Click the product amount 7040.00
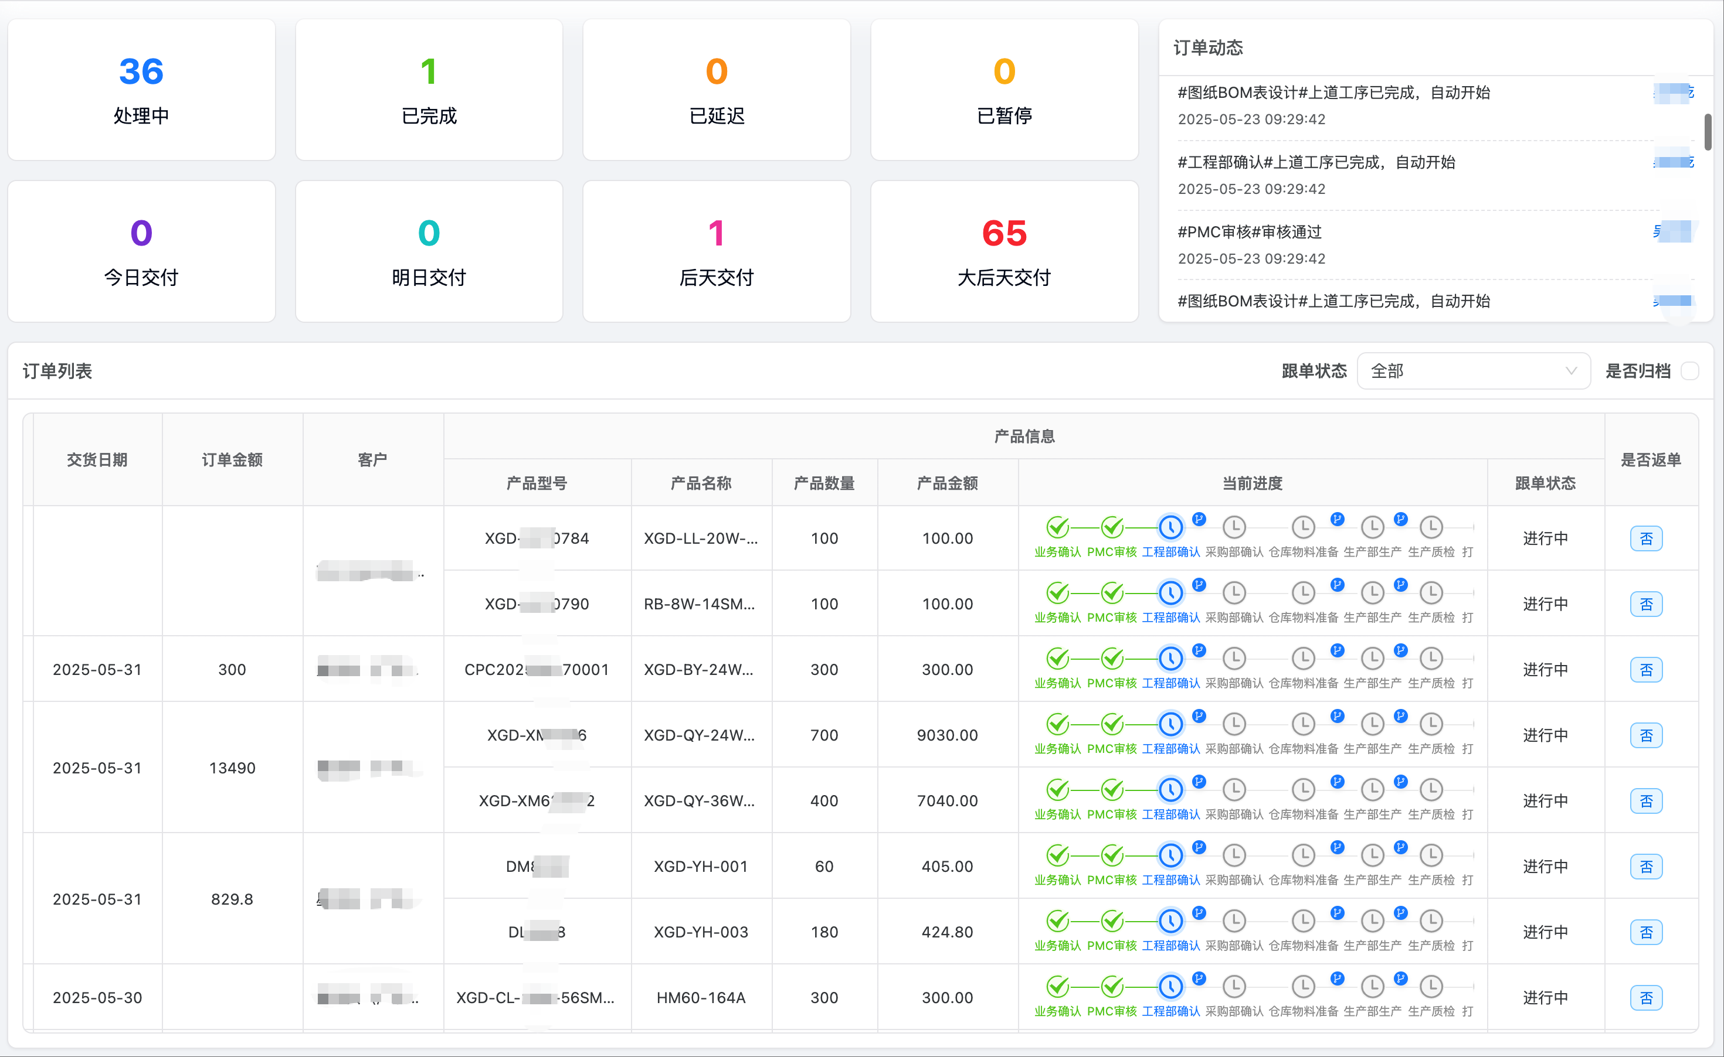This screenshot has height=1057, width=1724. (x=948, y=801)
